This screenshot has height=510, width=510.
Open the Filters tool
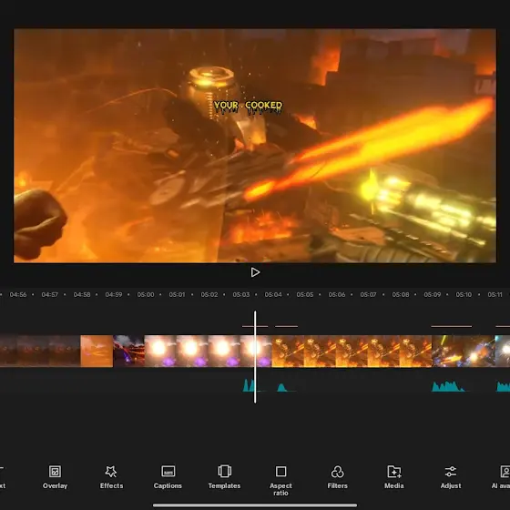coord(337,477)
